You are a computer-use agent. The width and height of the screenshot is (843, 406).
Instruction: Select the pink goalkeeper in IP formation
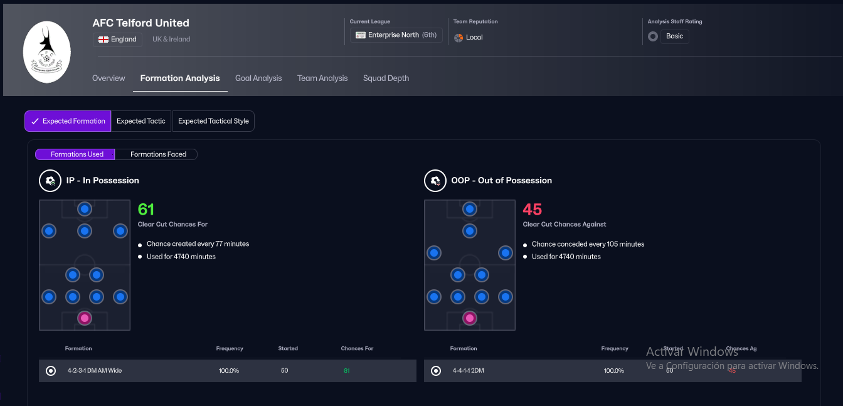tap(85, 318)
